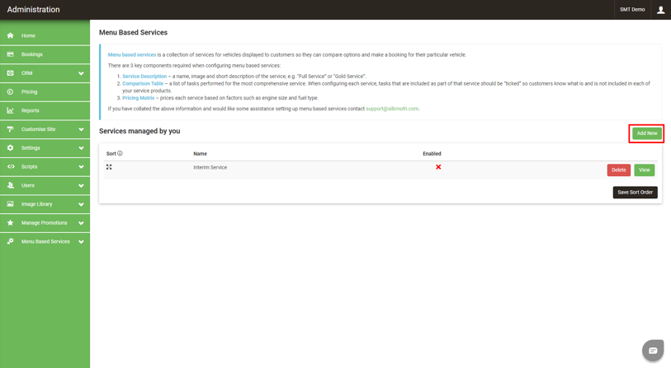Expand the Customise Site submenu
671x368 pixels.
(x=81, y=129)
